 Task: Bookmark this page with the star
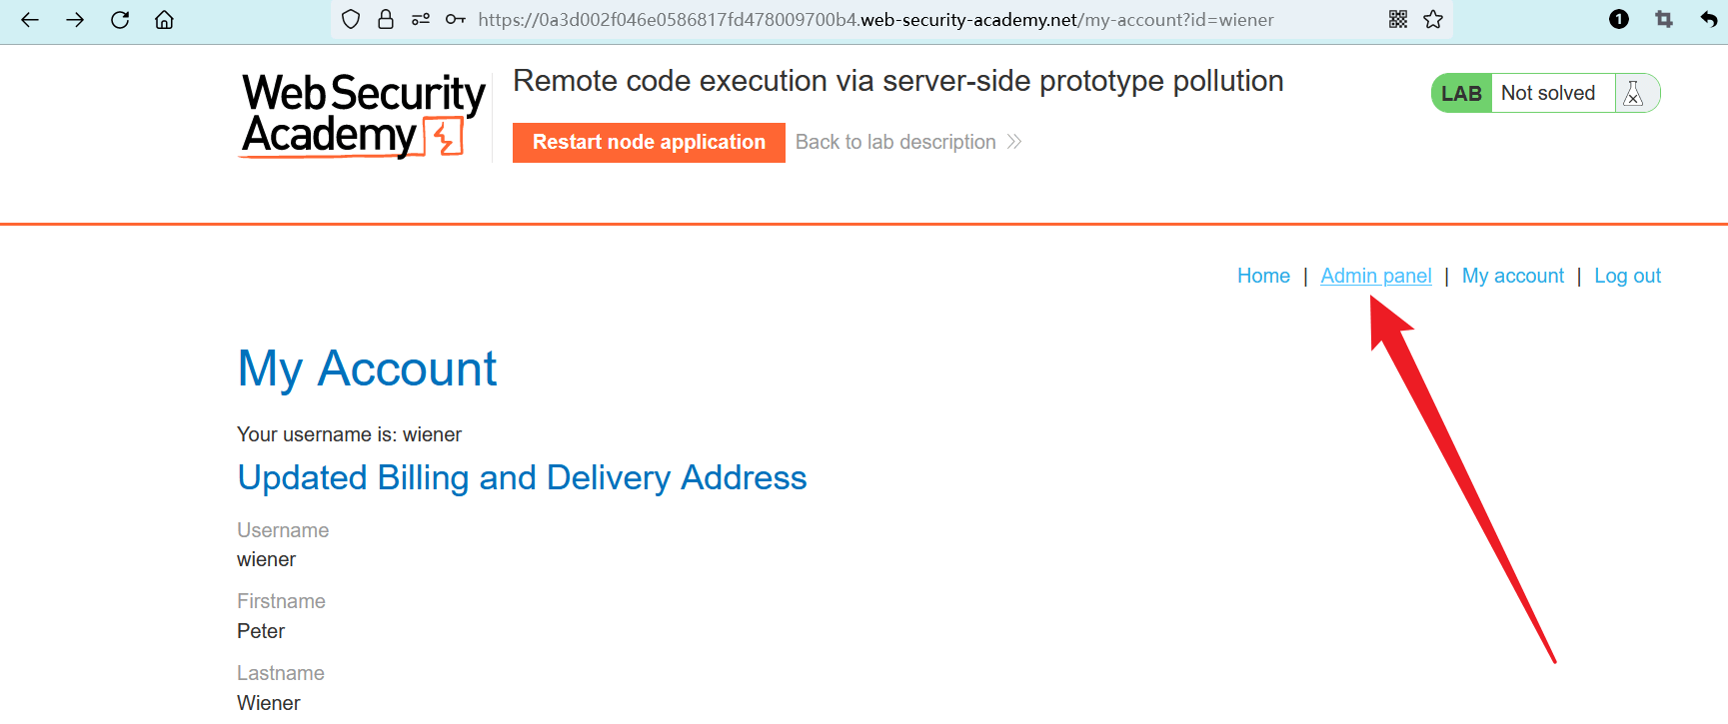click(1433, 20)
